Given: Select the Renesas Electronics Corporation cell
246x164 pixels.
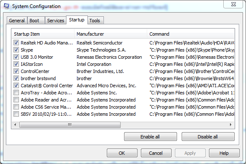Looking at the screenshot, I should click(109, 57).
